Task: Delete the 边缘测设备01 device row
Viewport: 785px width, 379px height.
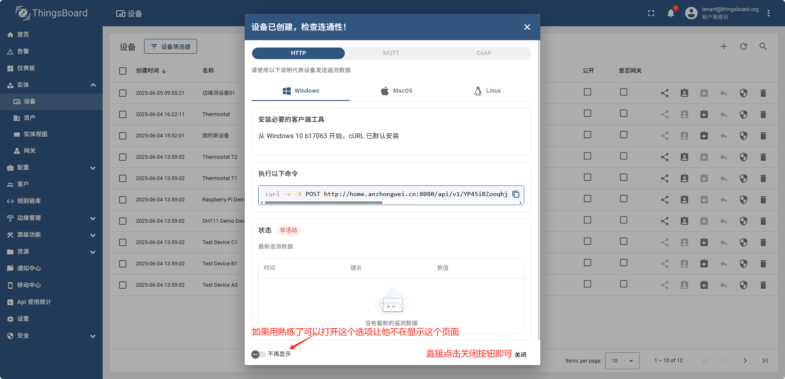Action: point(763,93)
